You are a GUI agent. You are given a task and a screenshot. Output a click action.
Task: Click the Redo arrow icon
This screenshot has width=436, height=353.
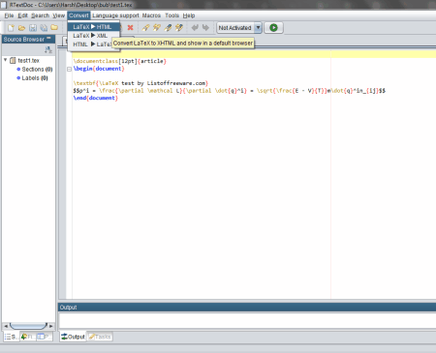205,28
